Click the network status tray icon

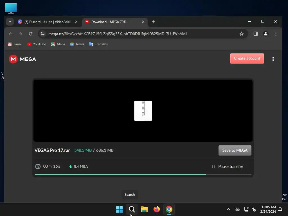(246, 209)
